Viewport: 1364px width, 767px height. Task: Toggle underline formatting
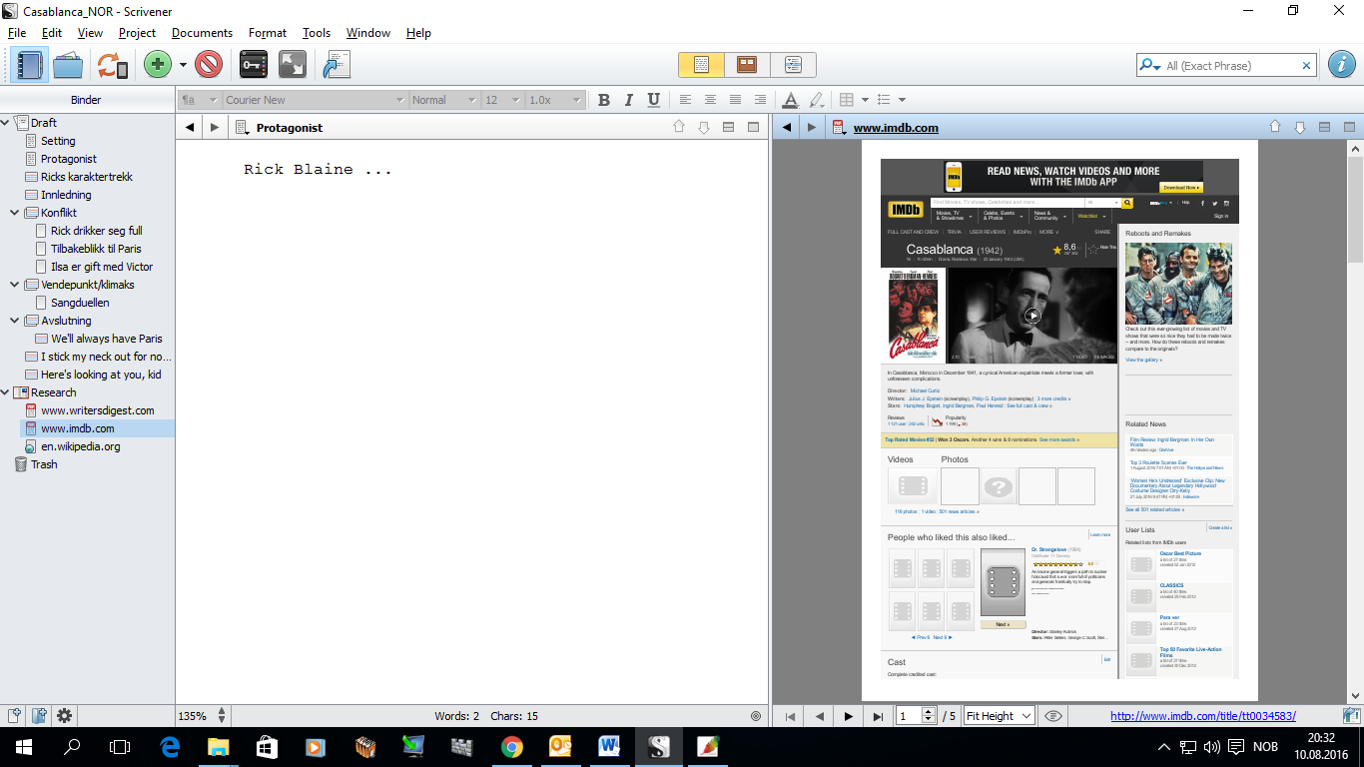tap(656, 99)
